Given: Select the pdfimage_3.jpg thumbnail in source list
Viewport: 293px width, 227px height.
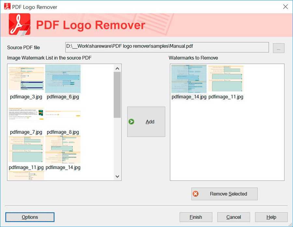Looking at the screenshot, I should click(x=26, y=78).
